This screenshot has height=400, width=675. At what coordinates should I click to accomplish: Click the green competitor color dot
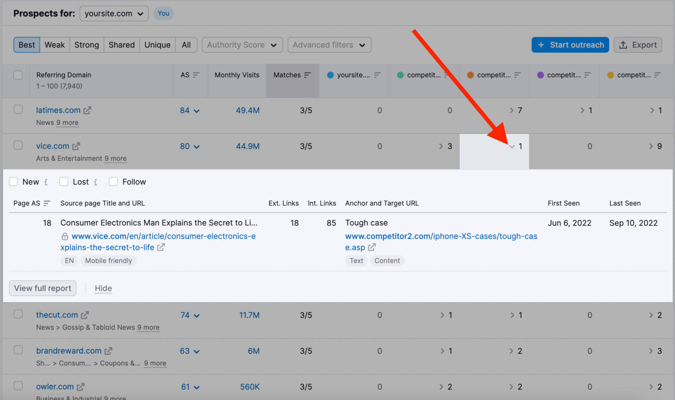tap(400, 75)
